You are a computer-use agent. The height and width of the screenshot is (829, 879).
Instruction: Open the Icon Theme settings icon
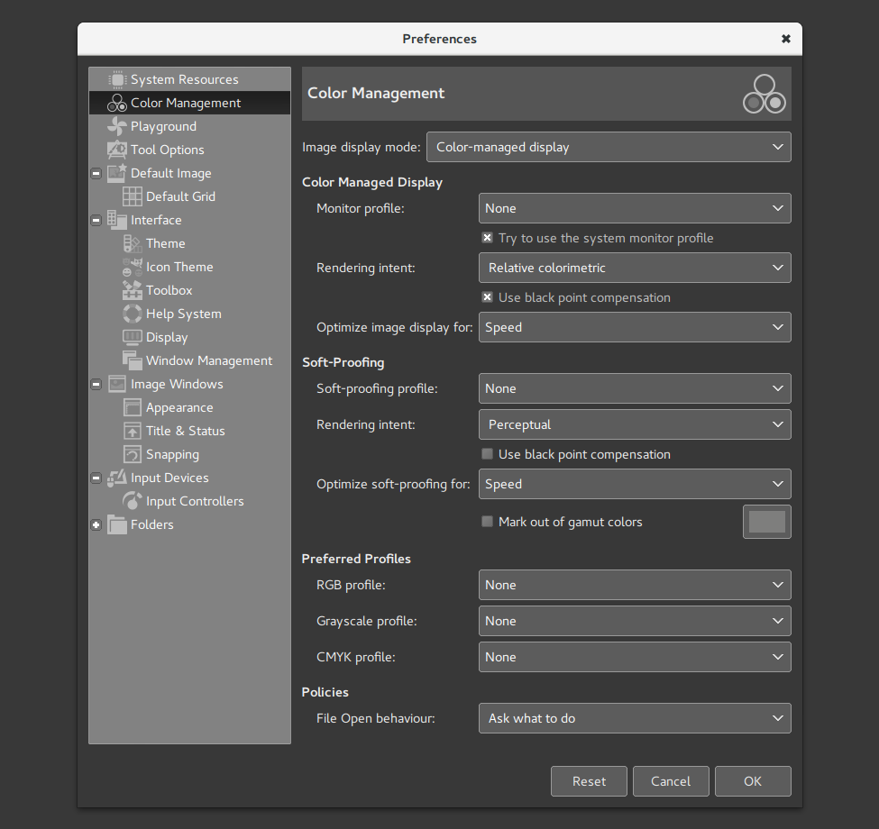click(x=131, y=266)
